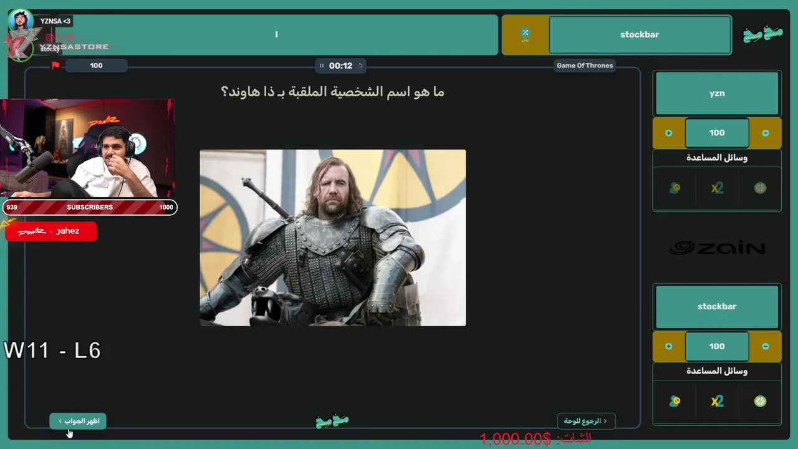The width and height of the screenshot is (798, 449).
Task: Click the 00:12 timer display
Action: click(x=340, y=65)
